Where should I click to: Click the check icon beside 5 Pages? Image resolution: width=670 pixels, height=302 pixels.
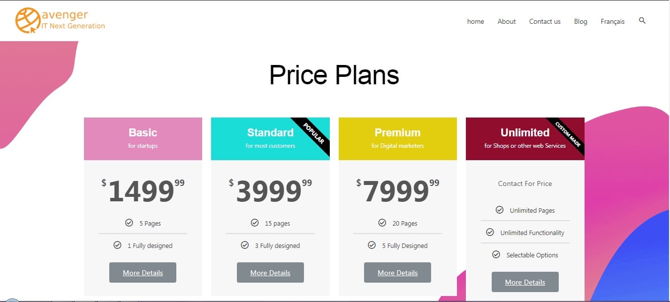(x=129, y=223)
